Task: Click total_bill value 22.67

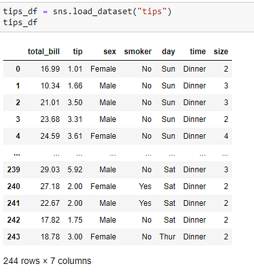Action: click(x=50, y=203)
